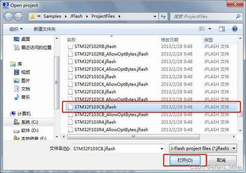Viewport: 246px width, 173px height.
Task: Expand the view options dropdown arrow
Action: (210, 29)
